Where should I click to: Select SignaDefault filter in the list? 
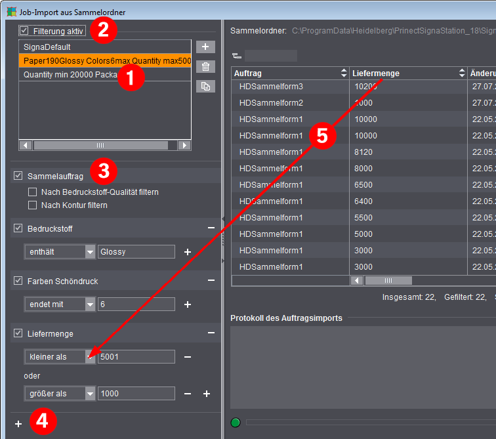pyautogui.click(x=105, y=47)
